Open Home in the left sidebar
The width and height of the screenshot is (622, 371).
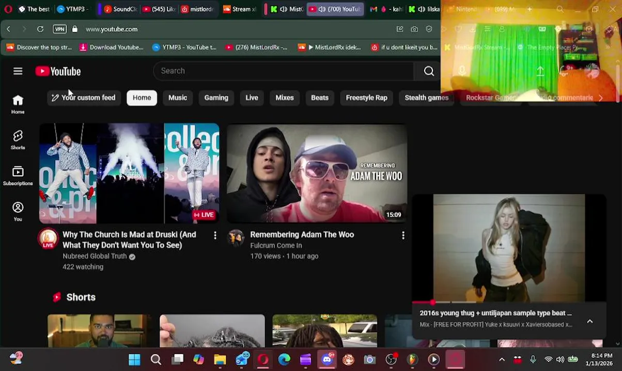[18, 104]
